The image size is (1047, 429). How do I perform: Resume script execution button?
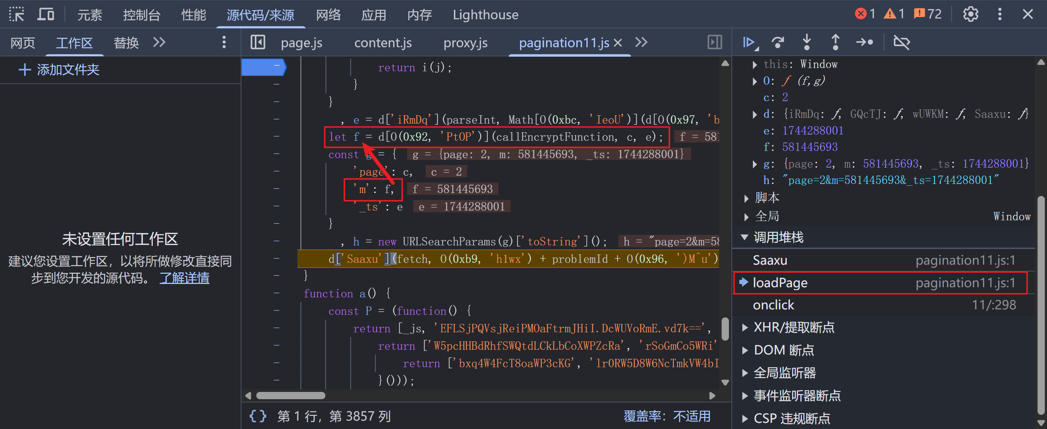tap(748, 42)
